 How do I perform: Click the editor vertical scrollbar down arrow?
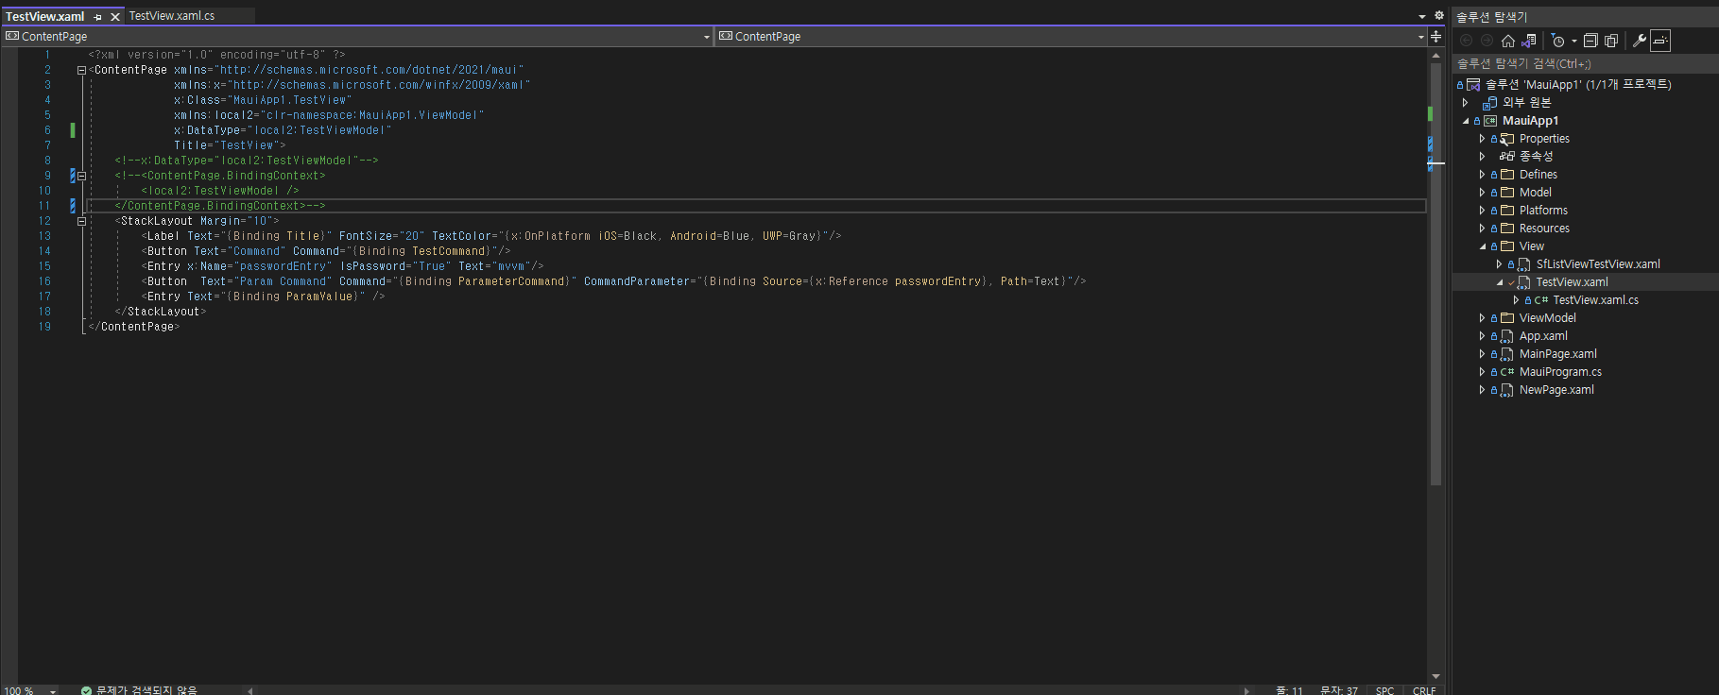pyautogui.click(x=1436, y=676)
